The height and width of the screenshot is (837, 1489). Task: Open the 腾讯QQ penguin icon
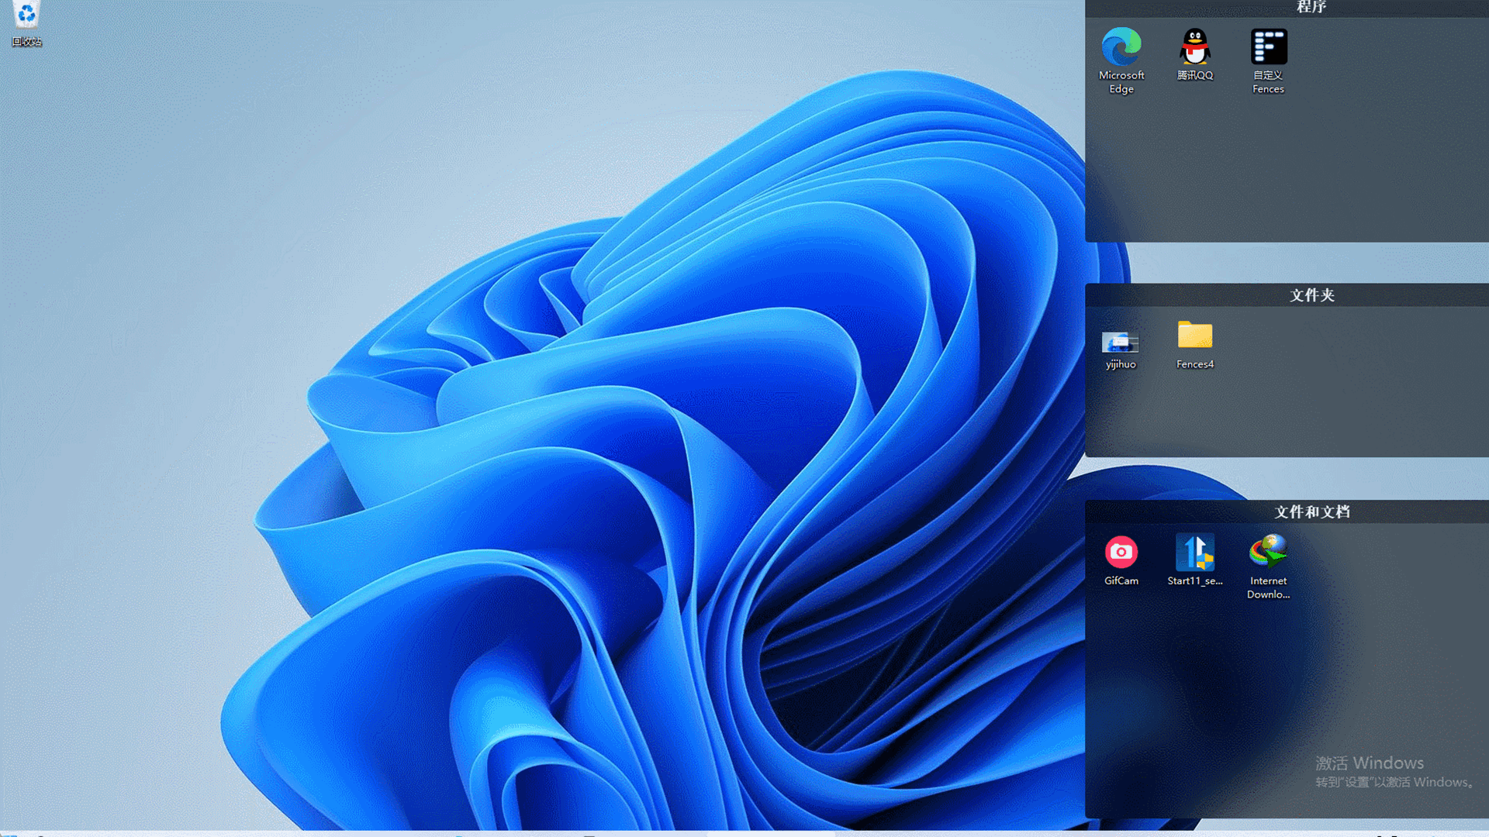click(x=1195, y=46)
